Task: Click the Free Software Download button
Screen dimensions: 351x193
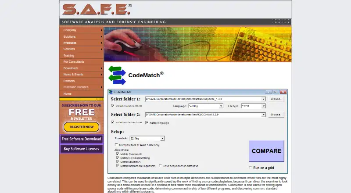Action: coord(81,139)
